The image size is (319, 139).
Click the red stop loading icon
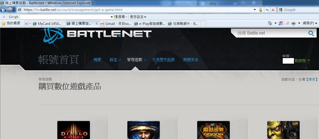[273, 10]
